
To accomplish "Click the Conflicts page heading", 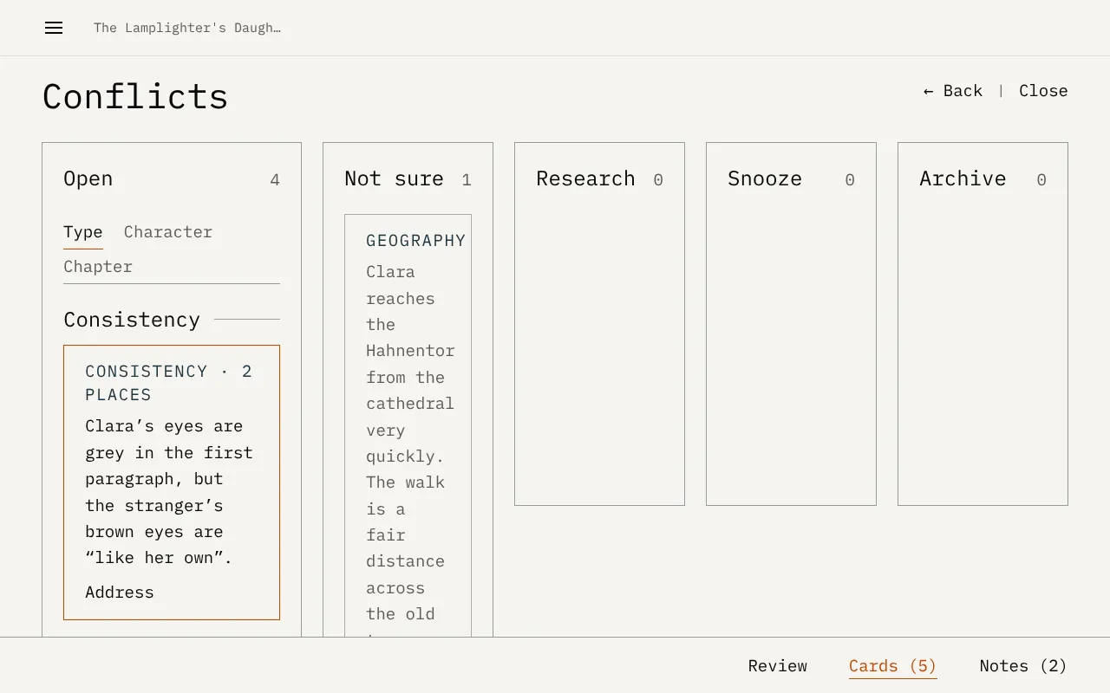I will tap(135, 96).
